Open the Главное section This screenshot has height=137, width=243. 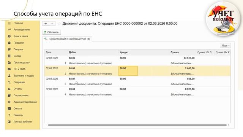click(18, 23)
